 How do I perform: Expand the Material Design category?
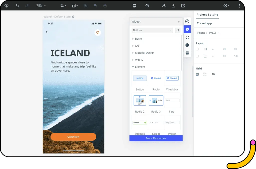coord(144,53)
